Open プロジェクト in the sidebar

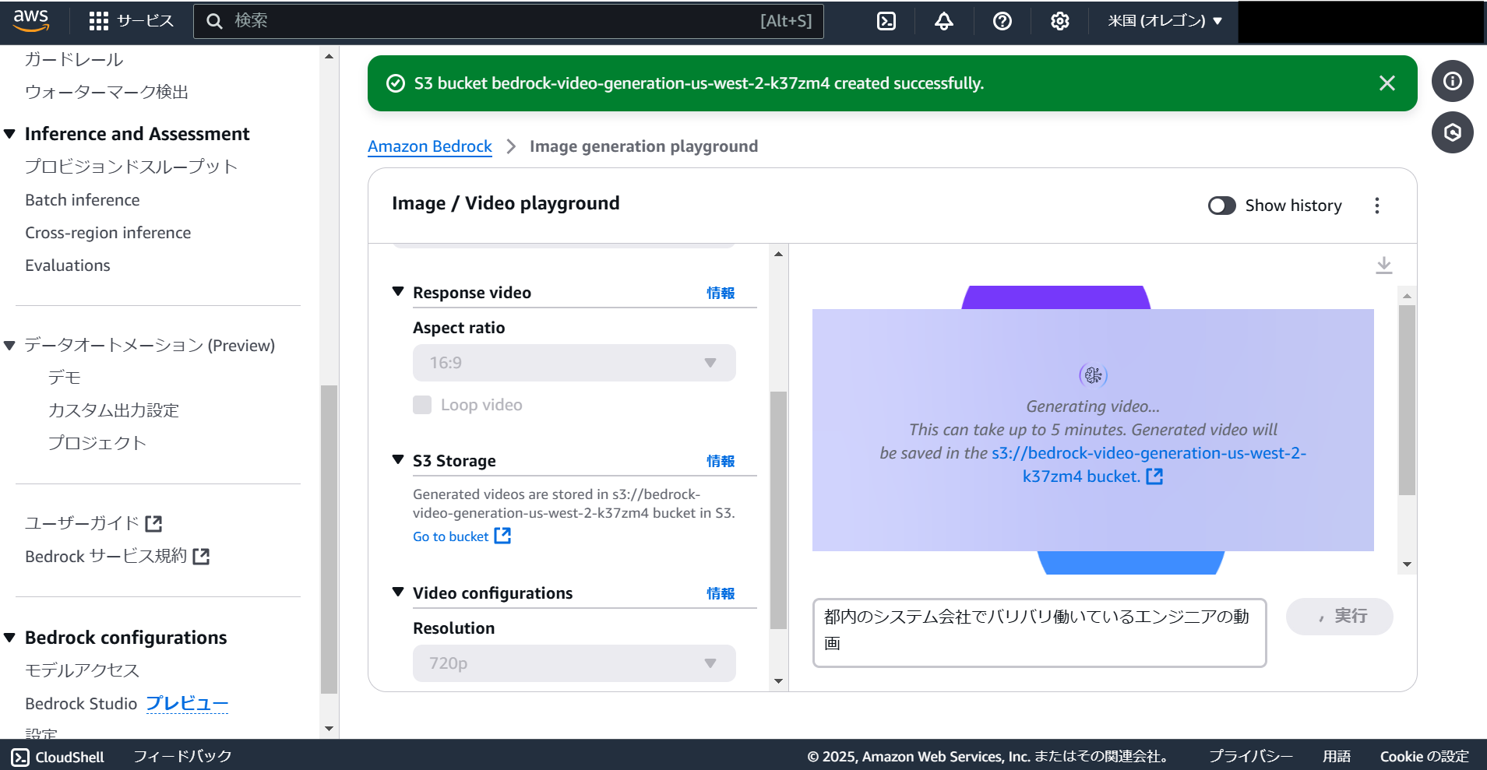[x=97, y=443]
